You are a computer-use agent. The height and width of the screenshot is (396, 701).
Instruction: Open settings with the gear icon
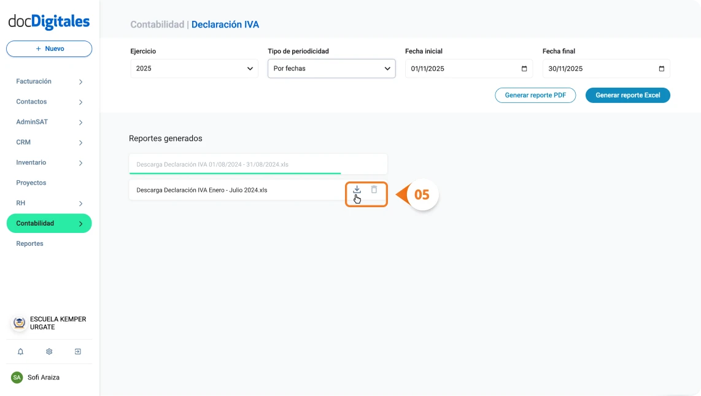pyautogui.click(x=49, y=351)
